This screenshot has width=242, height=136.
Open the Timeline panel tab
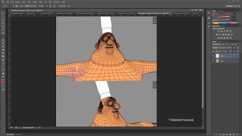pyautogui.click(x=18, y=134)
